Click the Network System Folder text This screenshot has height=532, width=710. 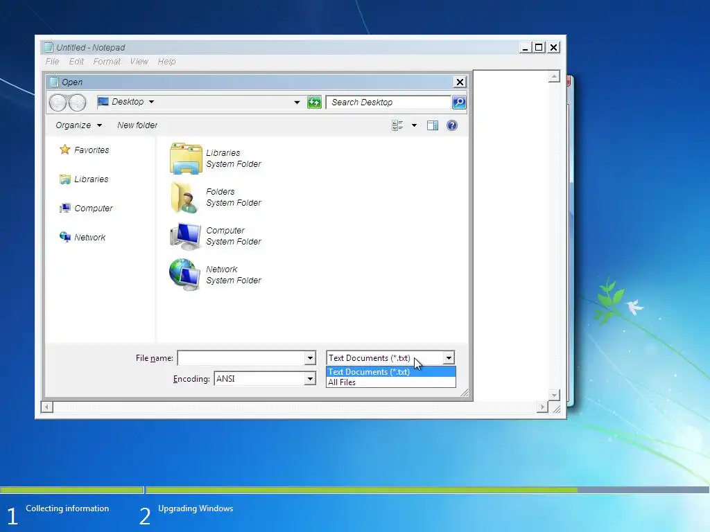pos(233,274)
